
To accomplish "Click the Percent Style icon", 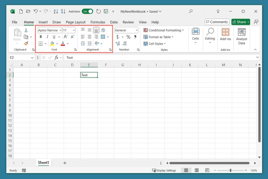I will click(128, 37).
